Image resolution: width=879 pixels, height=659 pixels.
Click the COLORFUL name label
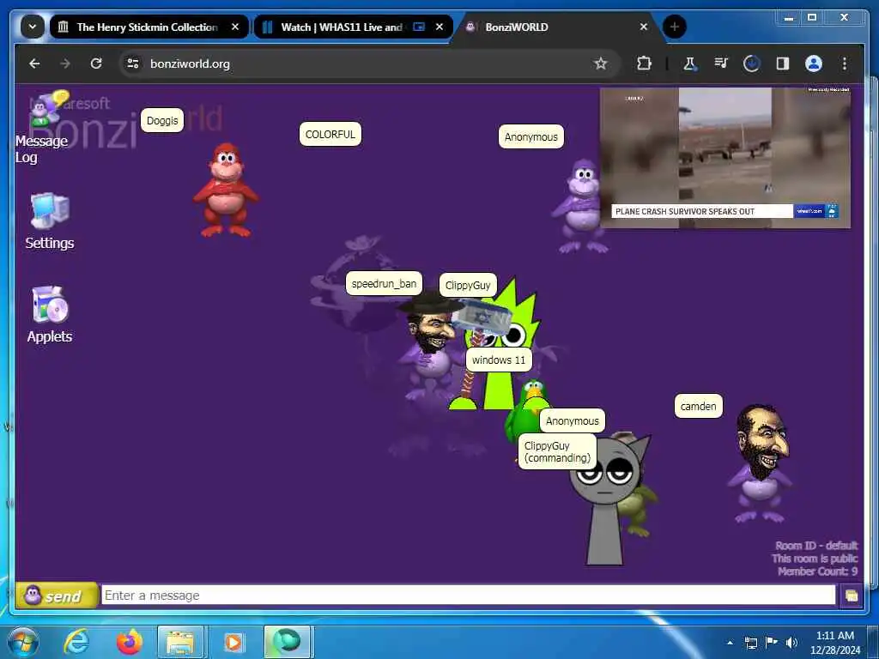[330, 135]
